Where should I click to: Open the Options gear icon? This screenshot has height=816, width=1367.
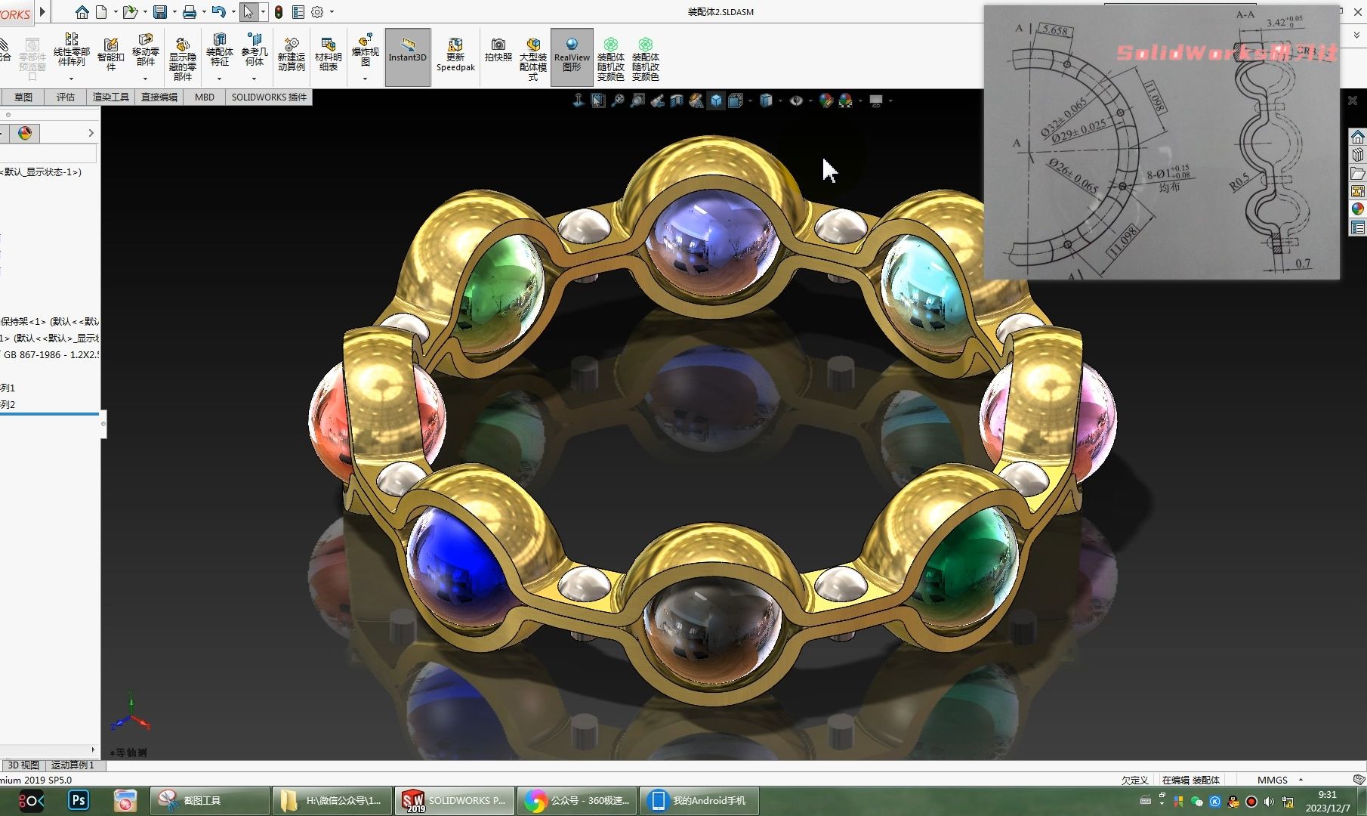pyautogui.click(x=318, y=12)
